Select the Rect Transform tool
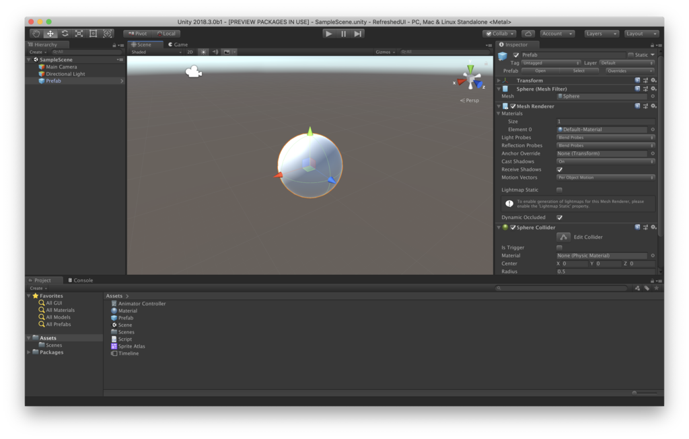This screenshot has height=439, width=689. 93,34
